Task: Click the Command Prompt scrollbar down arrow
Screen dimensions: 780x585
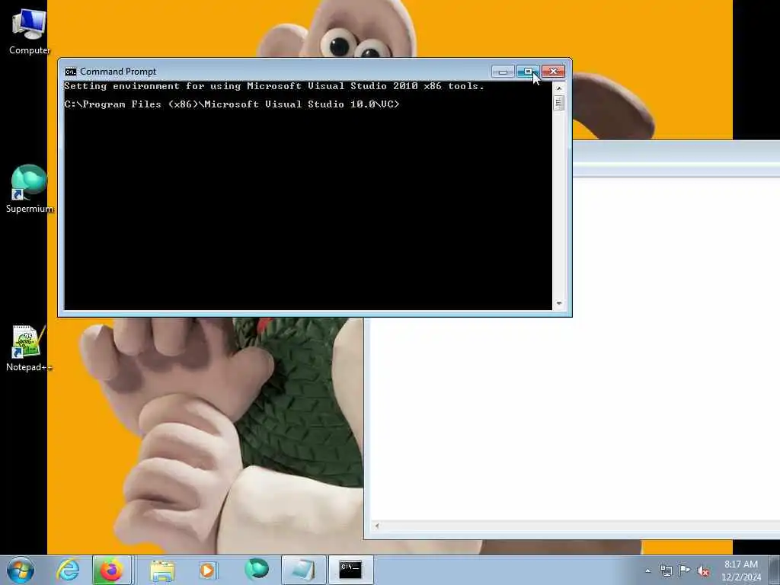Action: coord(559,303)
